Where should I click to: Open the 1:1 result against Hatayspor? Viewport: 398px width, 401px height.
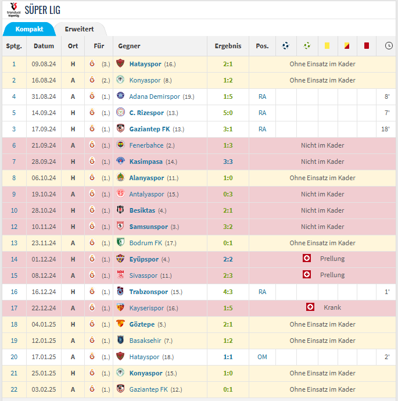pyautogui.click(x=228, y=357)
